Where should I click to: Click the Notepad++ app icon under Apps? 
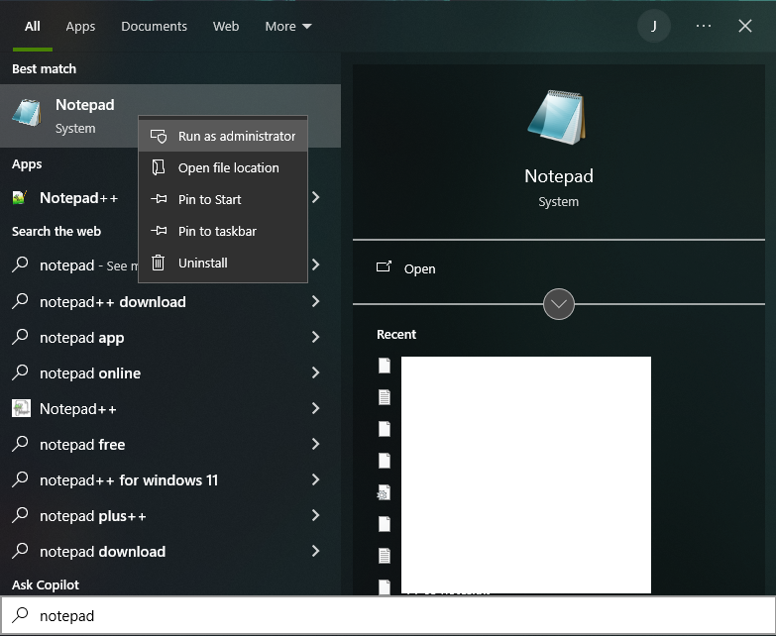click(x=19, y=198)
